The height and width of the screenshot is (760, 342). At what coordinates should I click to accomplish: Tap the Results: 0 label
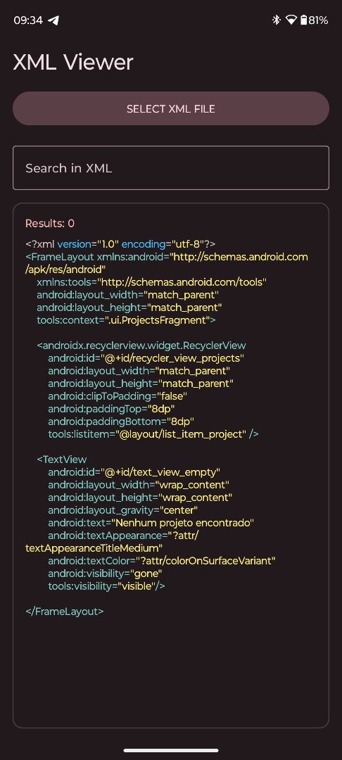[50, 224]
